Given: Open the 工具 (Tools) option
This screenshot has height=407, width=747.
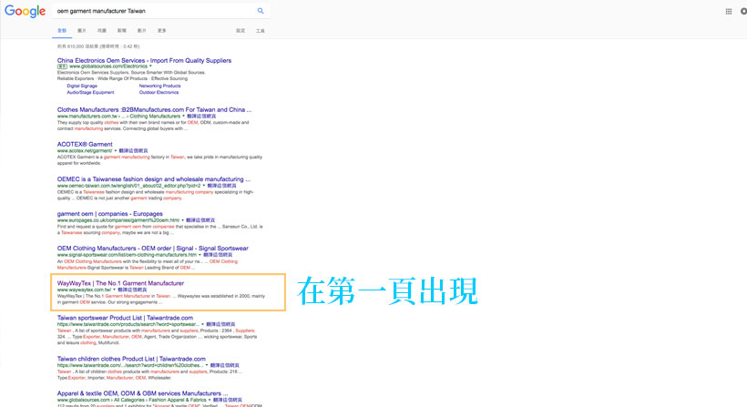Looking at the screenshot, I should tap(261, 31).
